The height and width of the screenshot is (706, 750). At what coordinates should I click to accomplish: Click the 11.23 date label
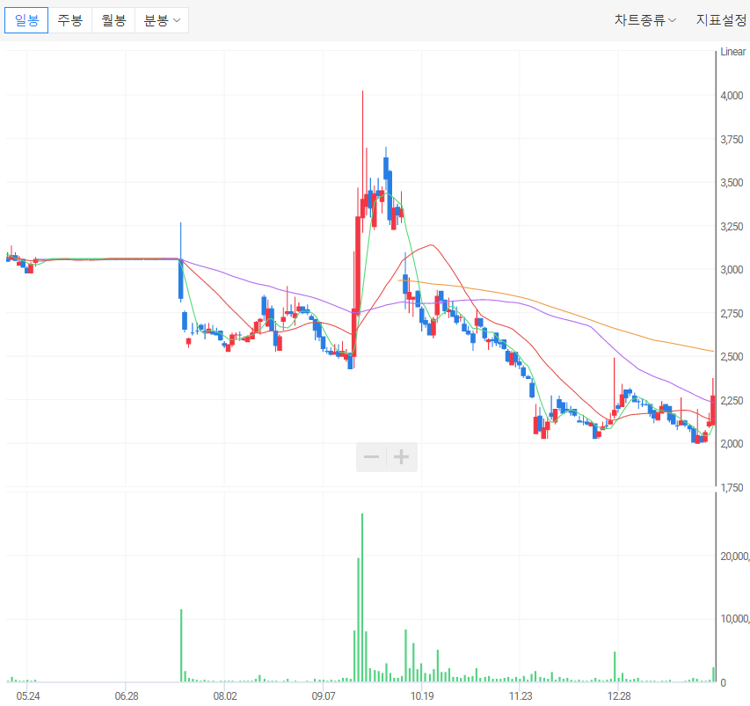pyautogui.click(x=521, y=696)
